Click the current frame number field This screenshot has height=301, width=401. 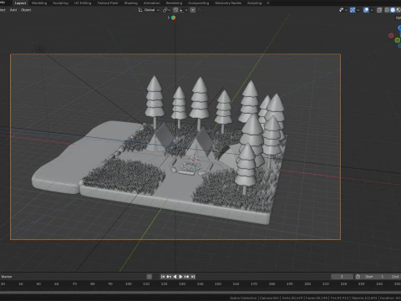[x=342, y=277]
